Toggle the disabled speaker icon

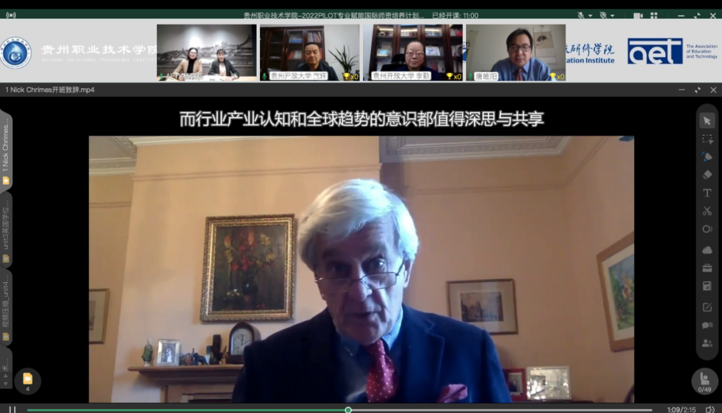tap(603, 15)
